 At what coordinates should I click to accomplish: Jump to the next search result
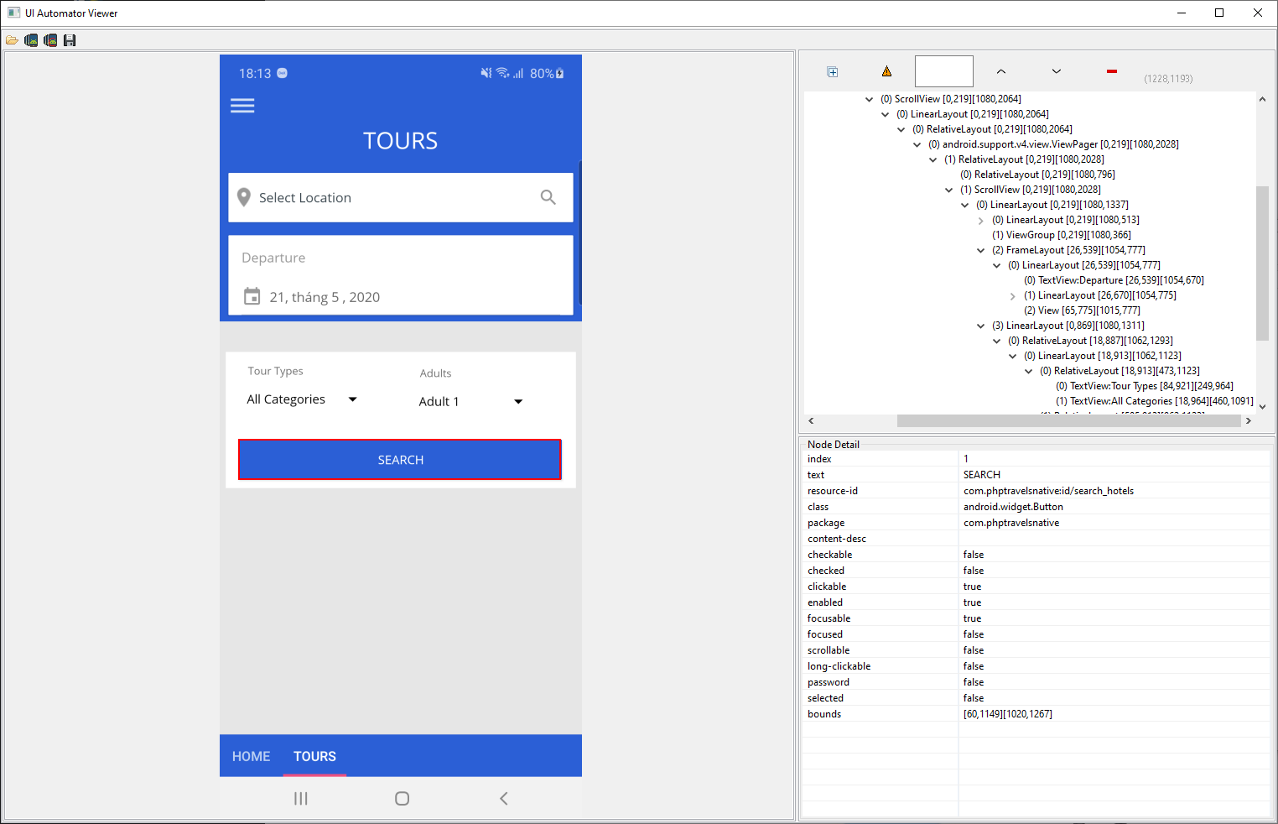pyautogui.click(x=1057, y=71)
